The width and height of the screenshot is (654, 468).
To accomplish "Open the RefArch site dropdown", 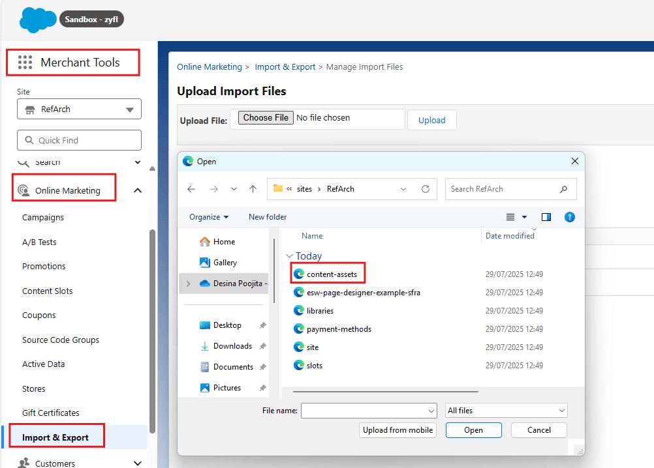I will point(79,109).
